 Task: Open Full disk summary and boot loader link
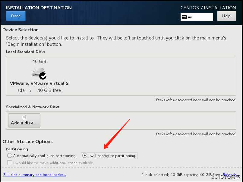tap(35, 175)
